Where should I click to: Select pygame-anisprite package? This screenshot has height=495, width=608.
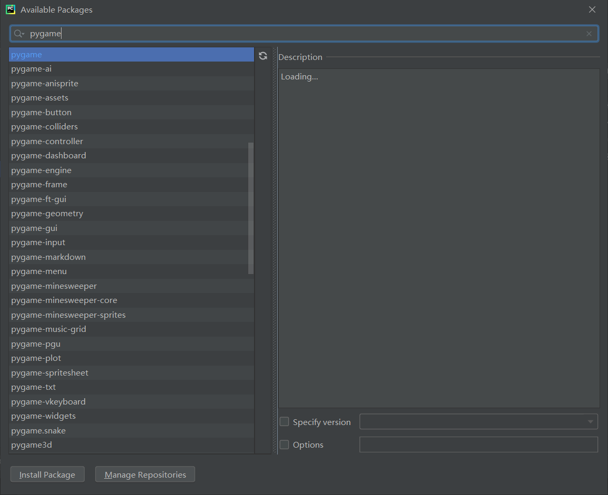[131, 84]
